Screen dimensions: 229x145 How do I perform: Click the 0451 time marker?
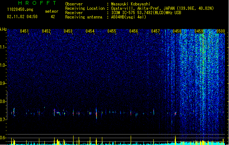coord(24,31)
